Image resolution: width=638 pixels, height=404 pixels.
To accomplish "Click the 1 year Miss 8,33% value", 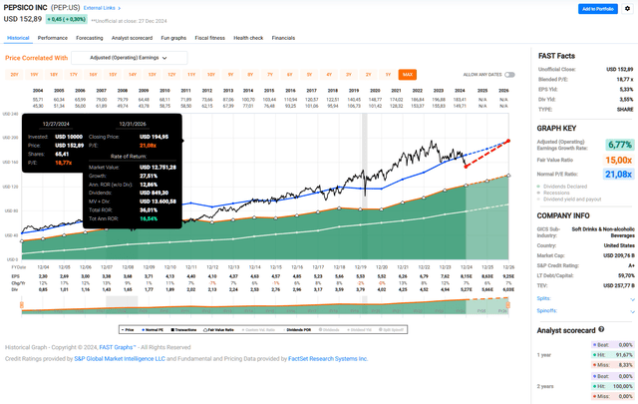I will [x=626, y=365].
